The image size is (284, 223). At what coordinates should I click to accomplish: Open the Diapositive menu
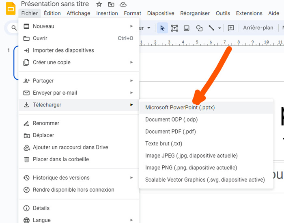(x=161, y=13)
